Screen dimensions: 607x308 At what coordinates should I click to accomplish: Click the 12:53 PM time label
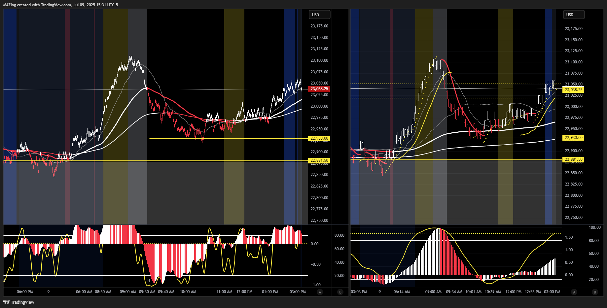point(533,292)
